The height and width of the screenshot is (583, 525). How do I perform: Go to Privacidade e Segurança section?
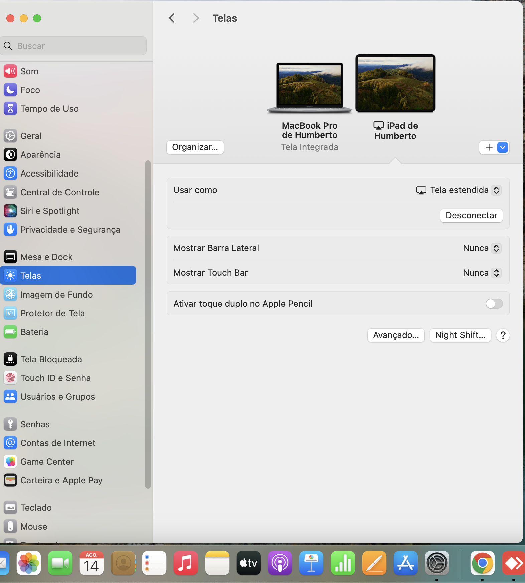click(x=70, y=230)
